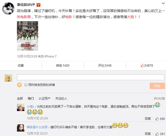
Task: Switch to 热门 comments tab
Action: point(31,99)
